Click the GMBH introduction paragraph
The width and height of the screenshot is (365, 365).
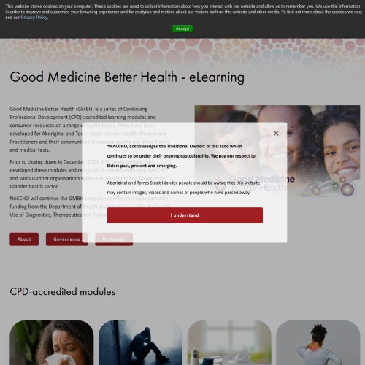pos(82,129)
